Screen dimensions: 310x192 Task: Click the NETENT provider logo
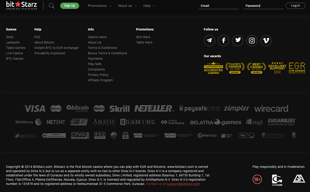point(56,122)
